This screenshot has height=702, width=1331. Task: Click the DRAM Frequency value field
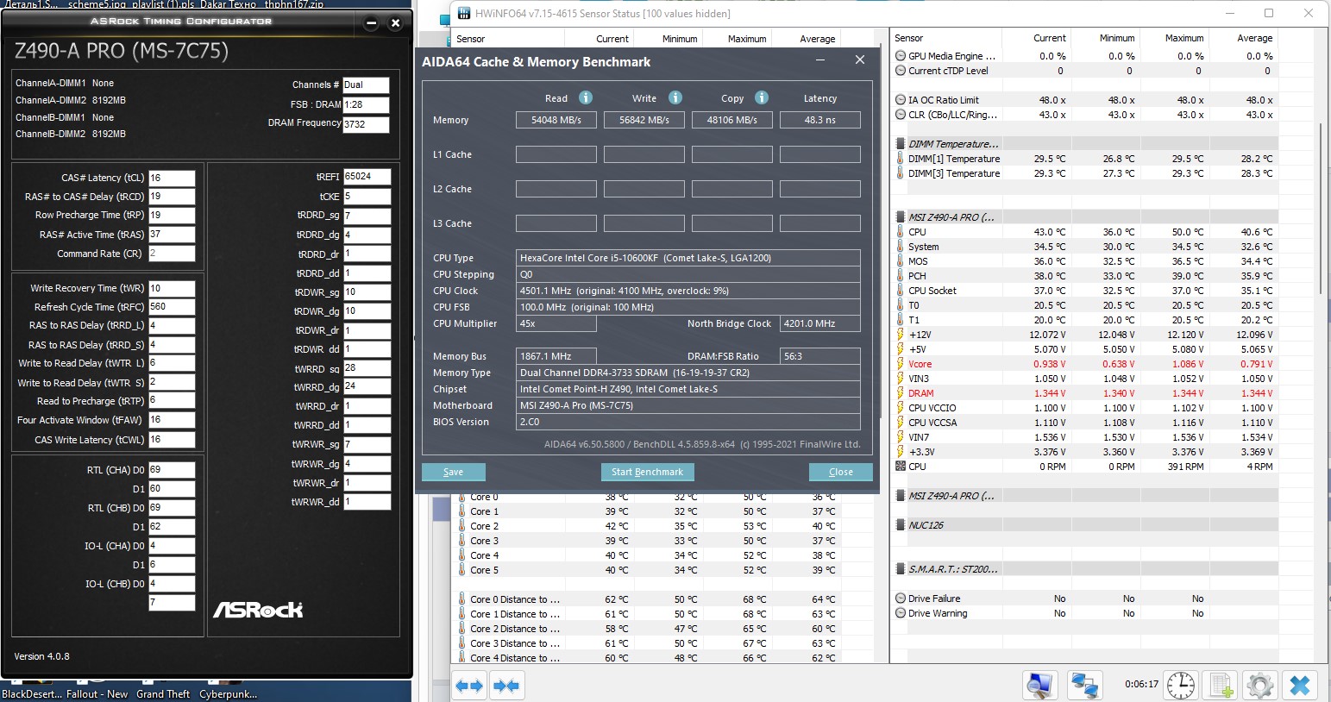point(366,124)
